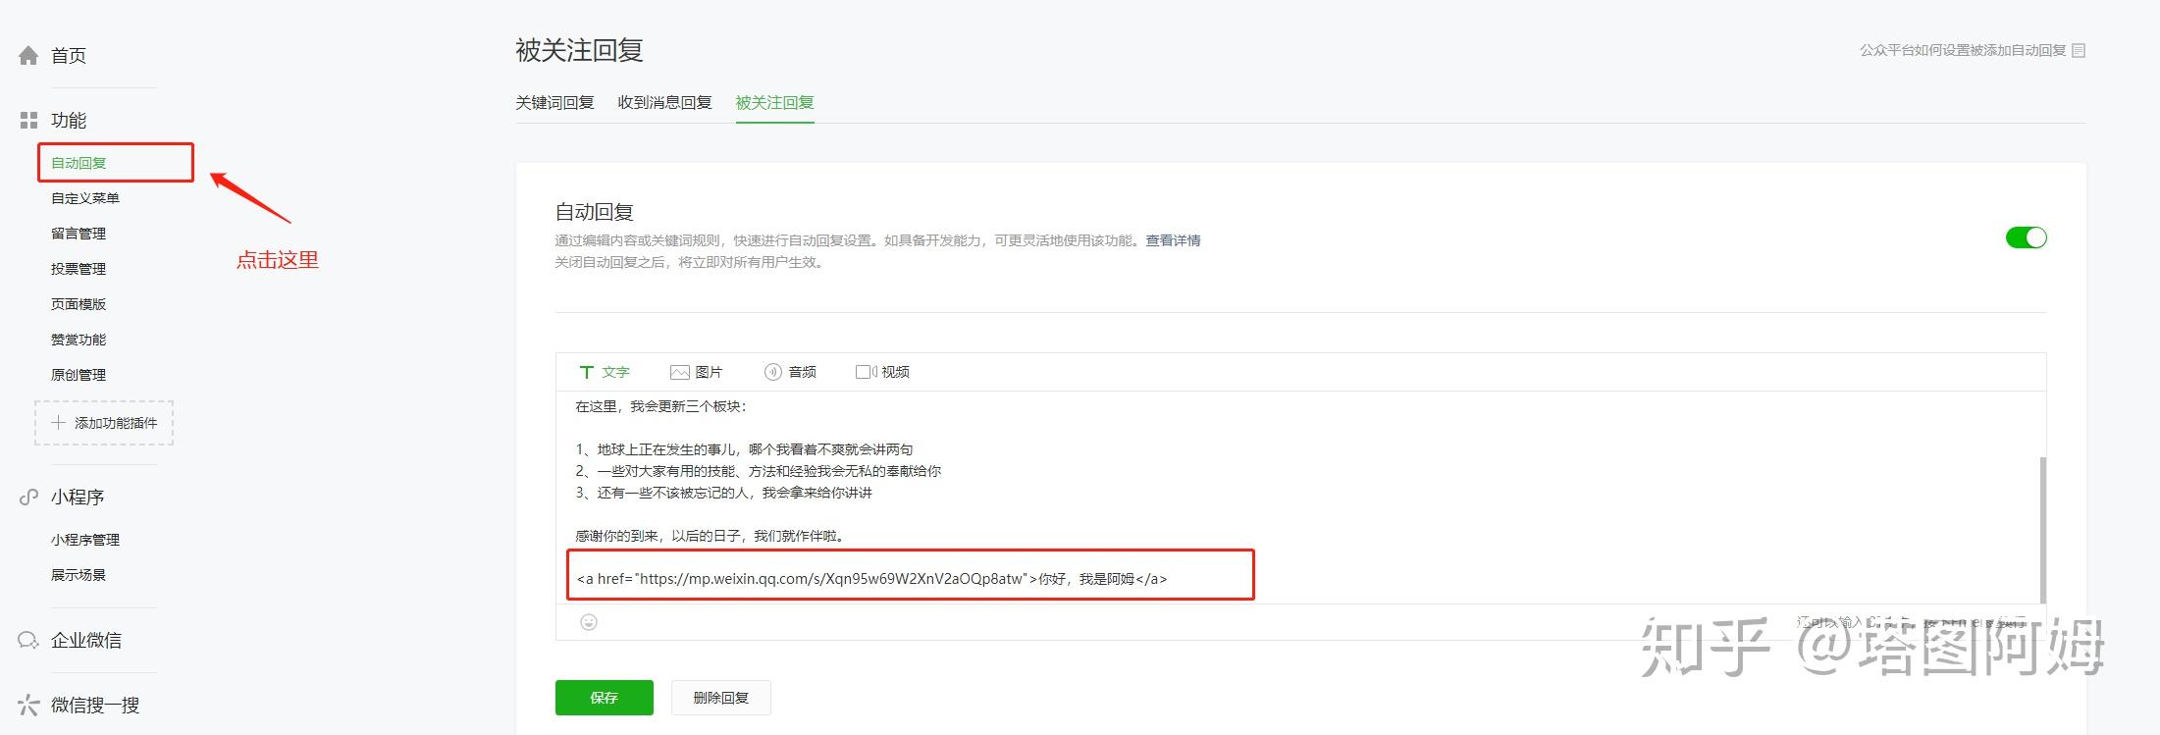Click the line starting 1、地球上正在发生的事儿

pyautogui.click(x=745, y=449)
